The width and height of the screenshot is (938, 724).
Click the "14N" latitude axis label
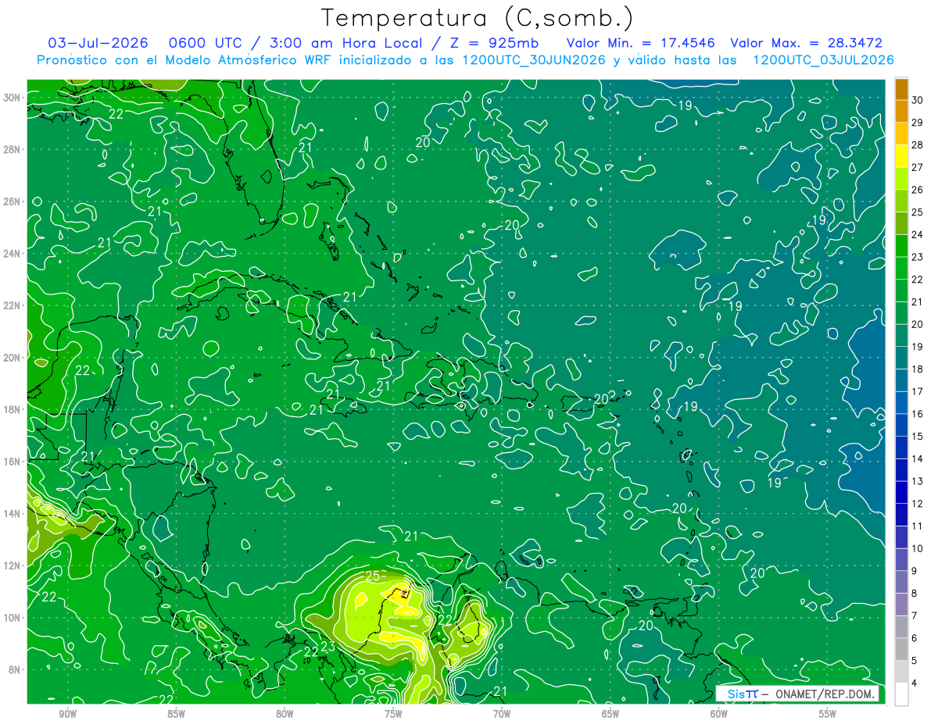pyautogui.click(x=13, y=514)
